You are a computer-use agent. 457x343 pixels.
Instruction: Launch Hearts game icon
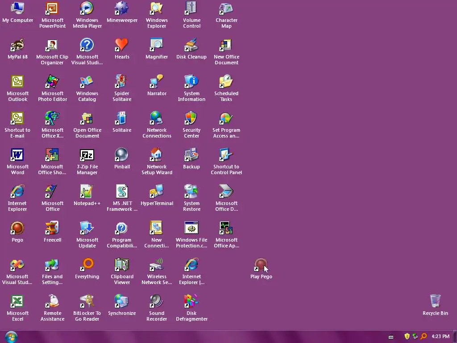[x=122, y=45]
